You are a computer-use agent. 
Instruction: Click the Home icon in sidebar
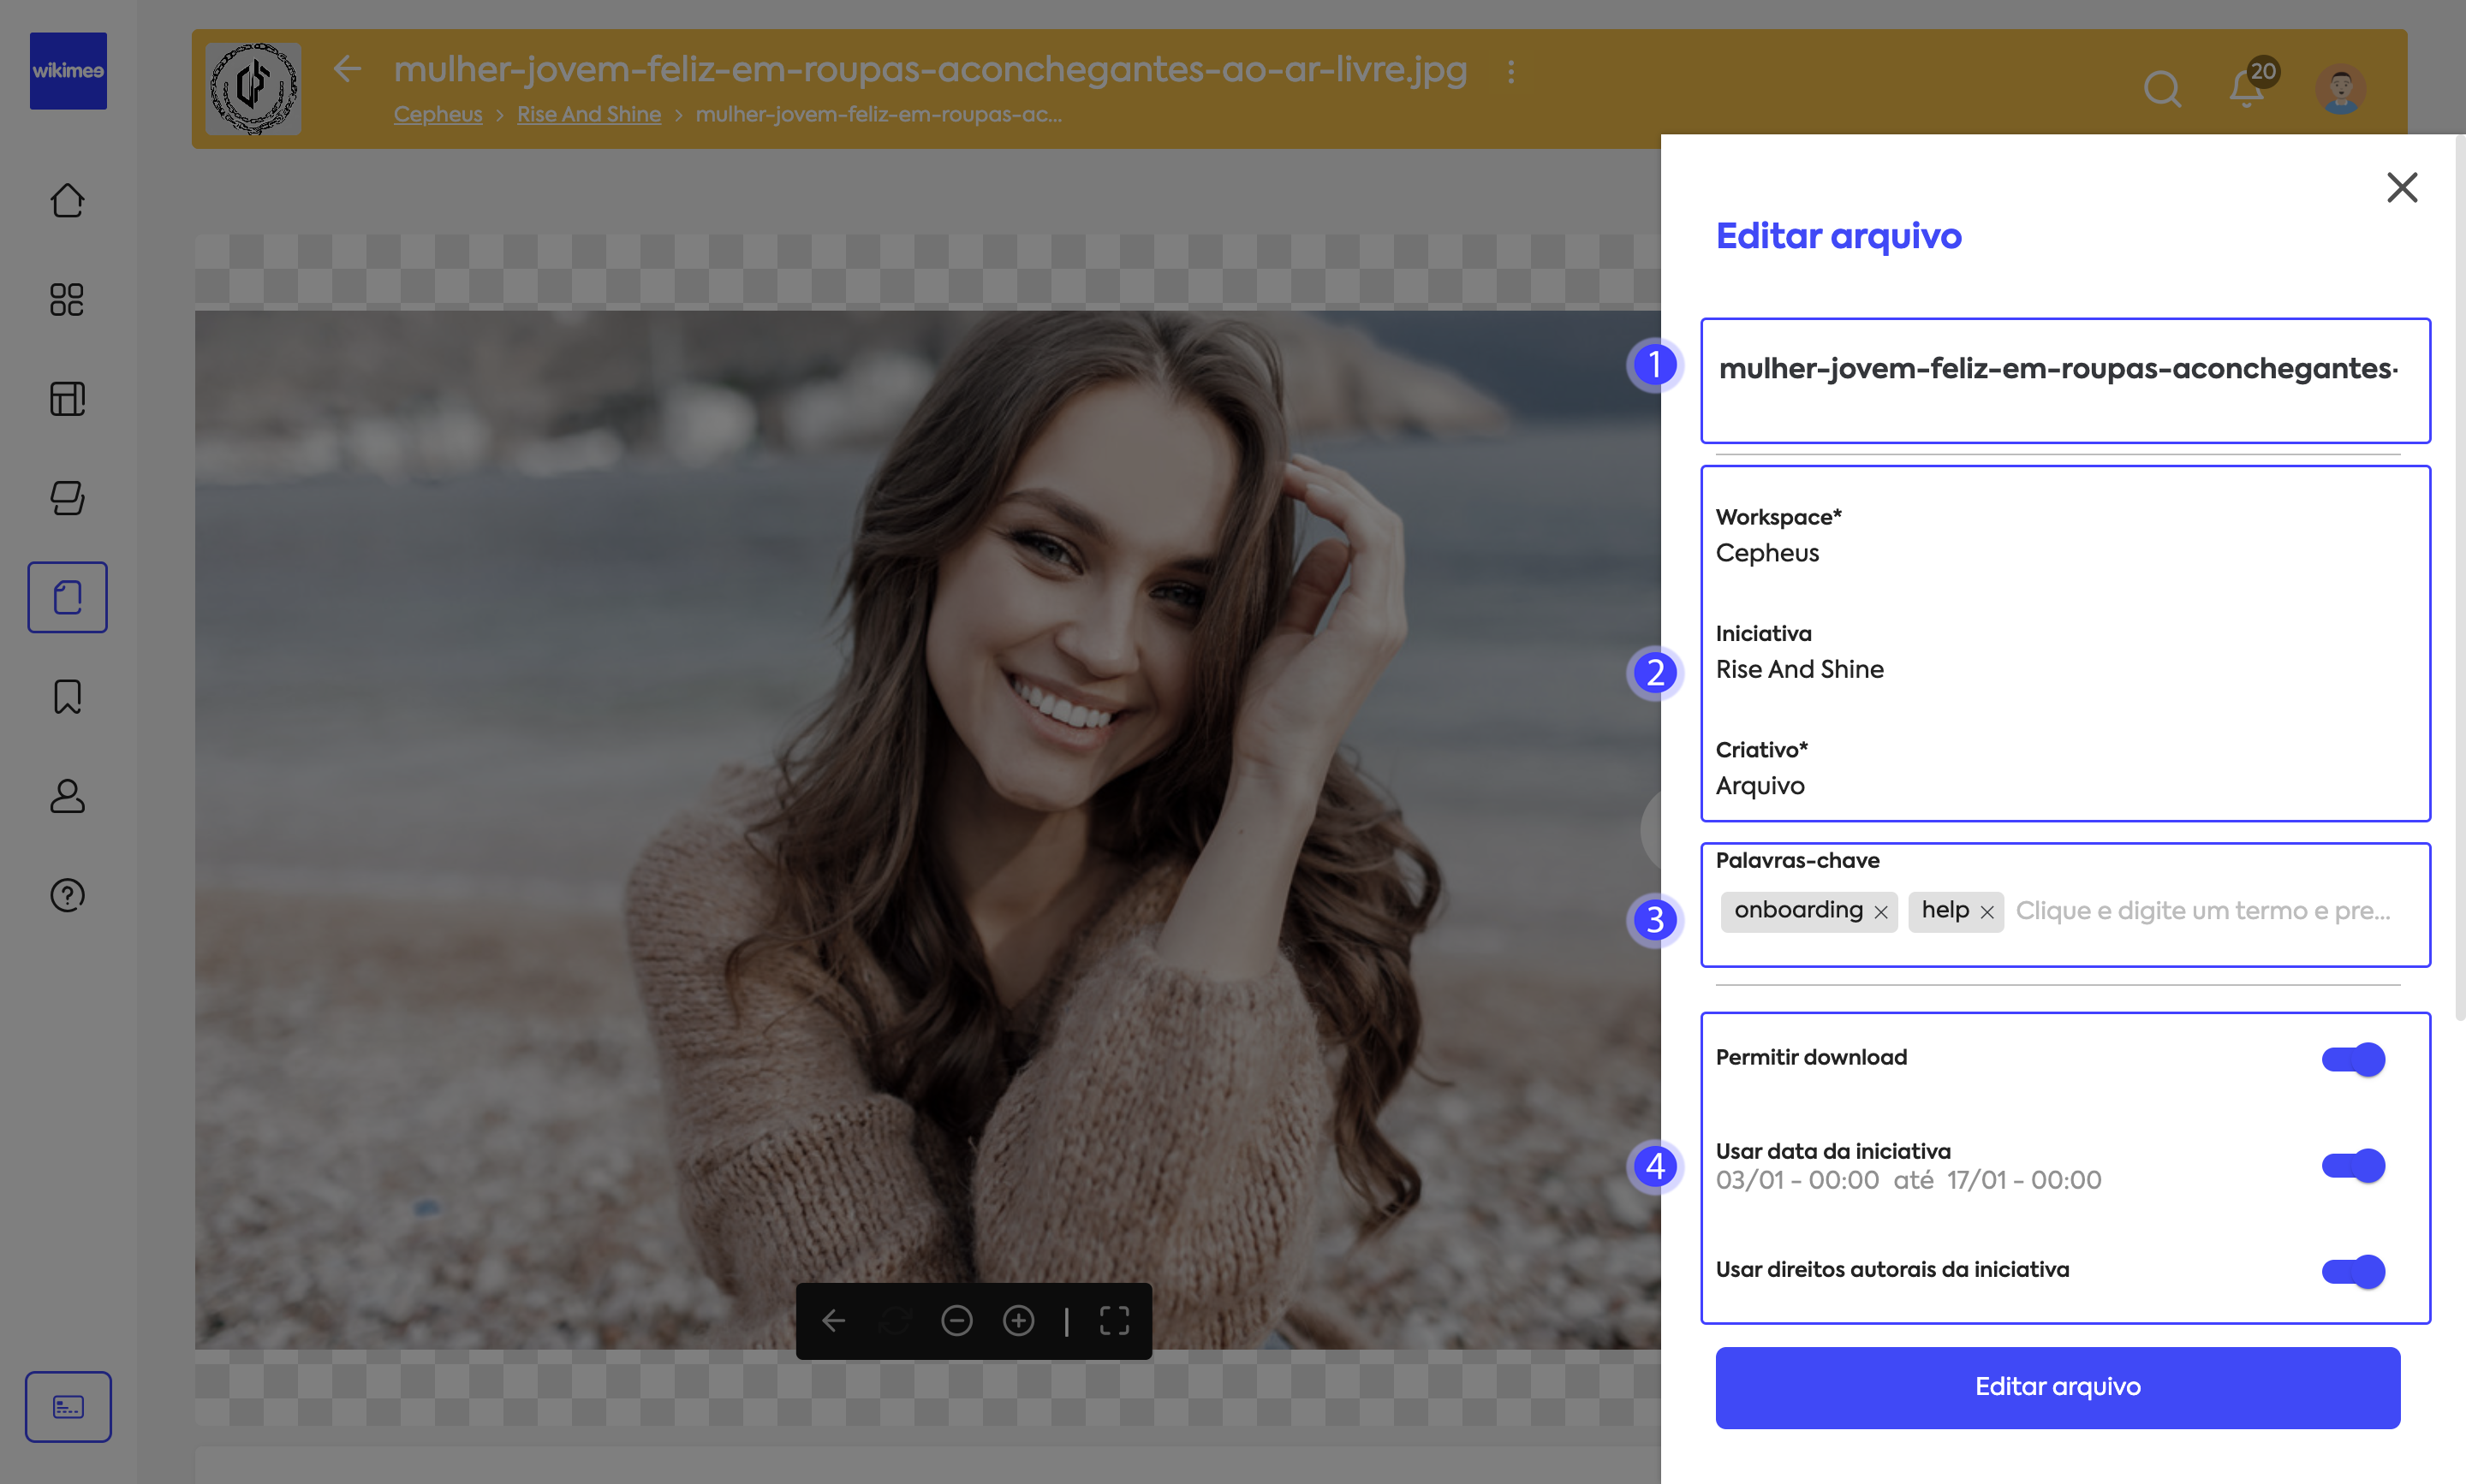pyautogui.click(x=67, y=200)
